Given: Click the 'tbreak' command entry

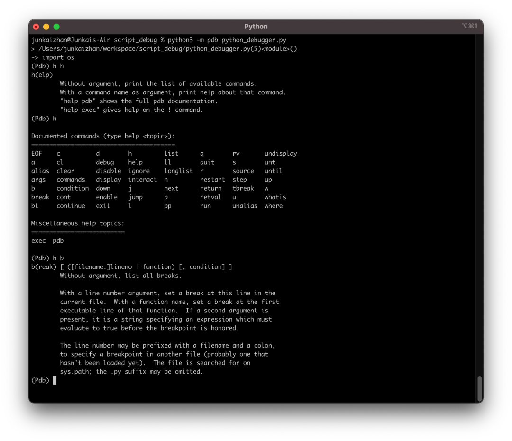Looking at the screenshot, I should [243, 188].
